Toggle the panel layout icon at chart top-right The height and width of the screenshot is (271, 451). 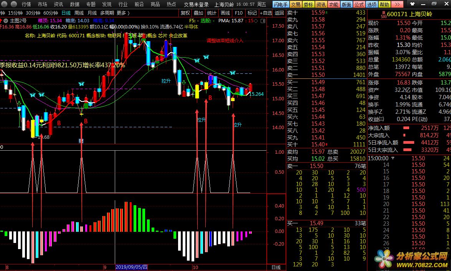[x=263, y=21]
